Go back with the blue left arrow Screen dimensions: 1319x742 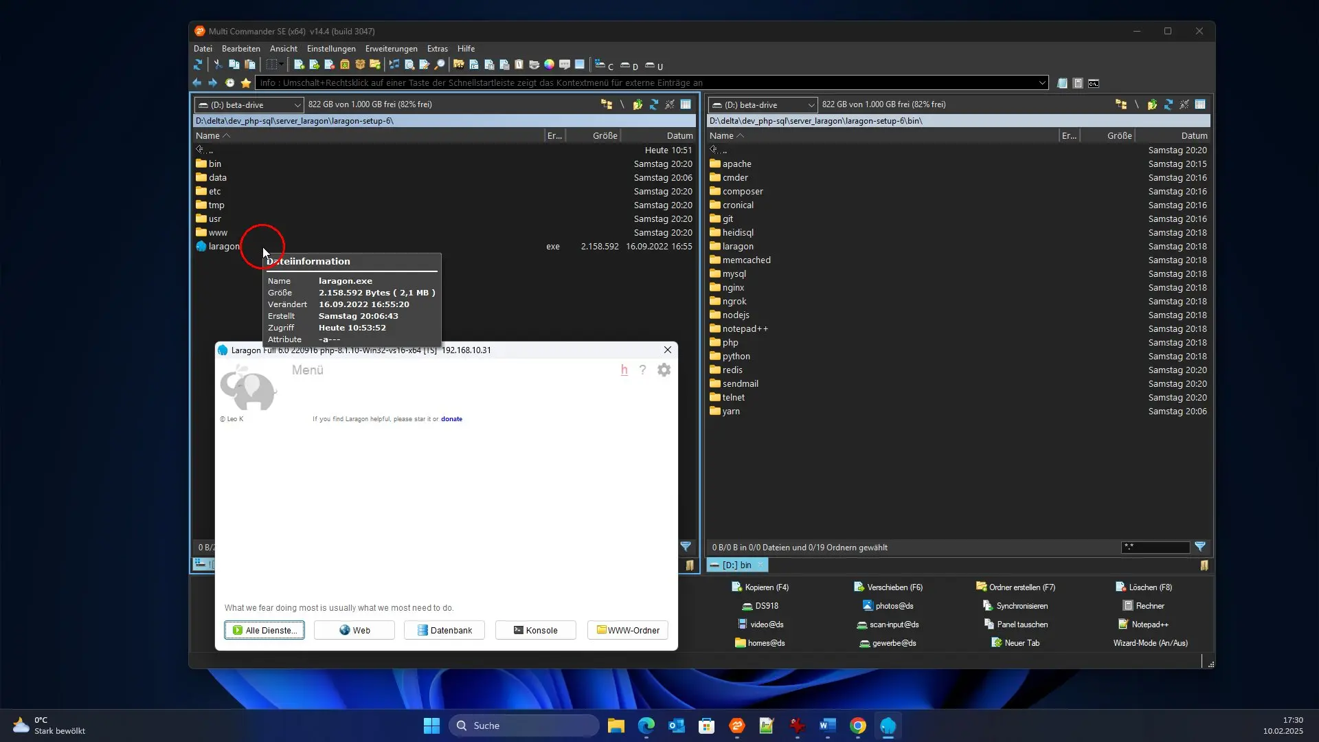[x=197, y=83]
